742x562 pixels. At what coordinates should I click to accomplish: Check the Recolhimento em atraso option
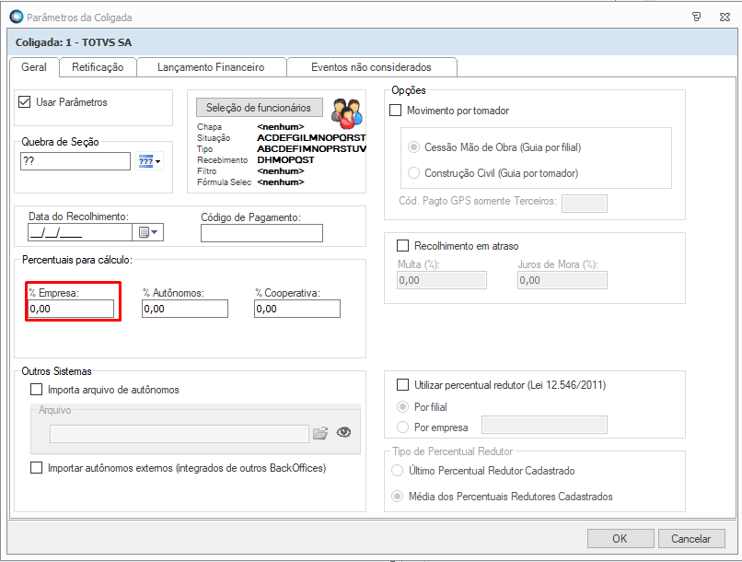click(402, 246)
